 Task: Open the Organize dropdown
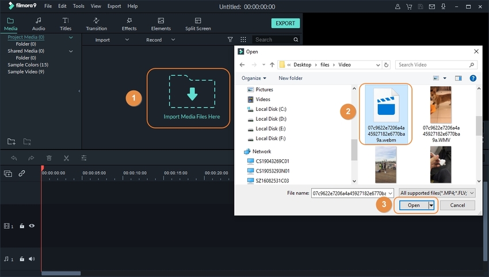254,78
